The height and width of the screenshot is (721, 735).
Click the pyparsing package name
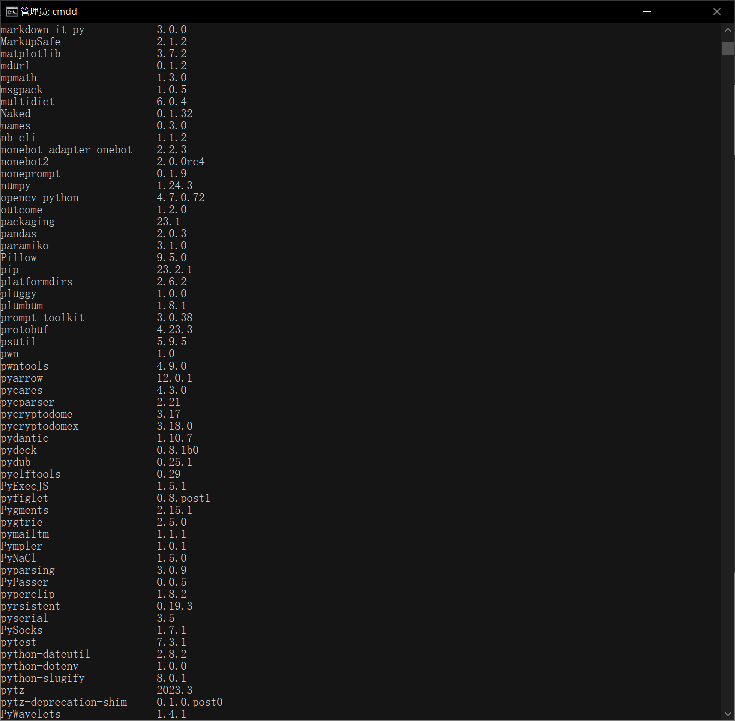[28, 570]
